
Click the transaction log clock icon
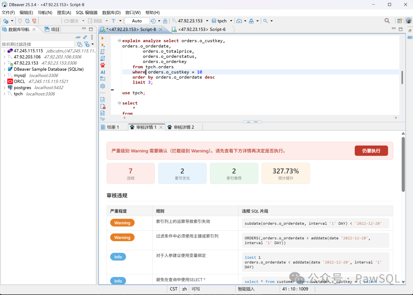(x=153, y=21)
